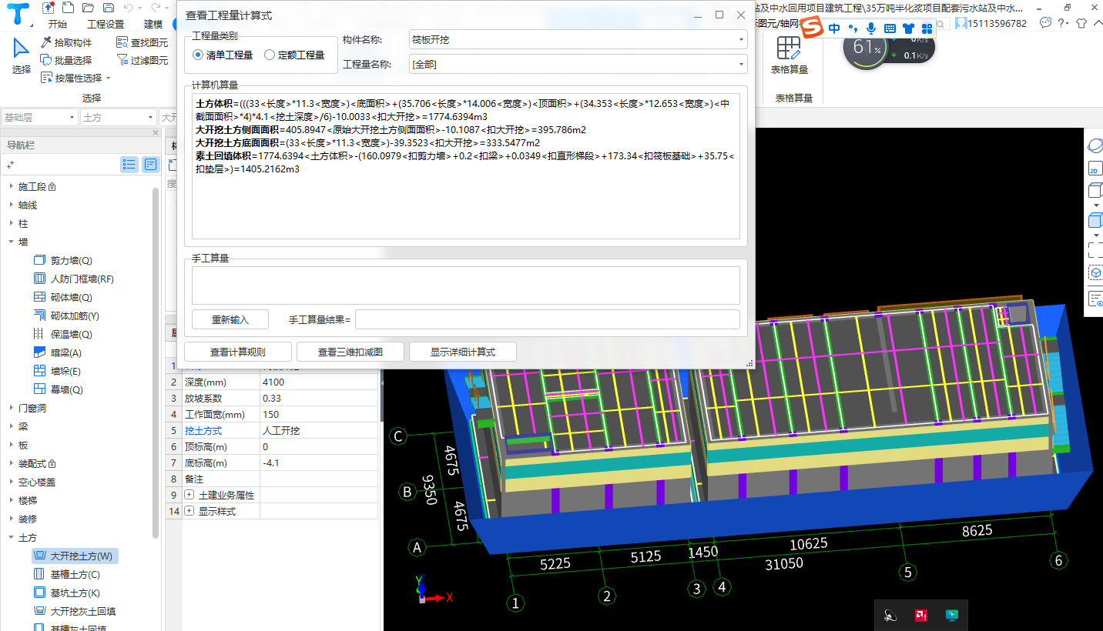Select 大开挖土方(W) in navigation tree
The width and height of the screenshot is (1103, 631).
75,556
